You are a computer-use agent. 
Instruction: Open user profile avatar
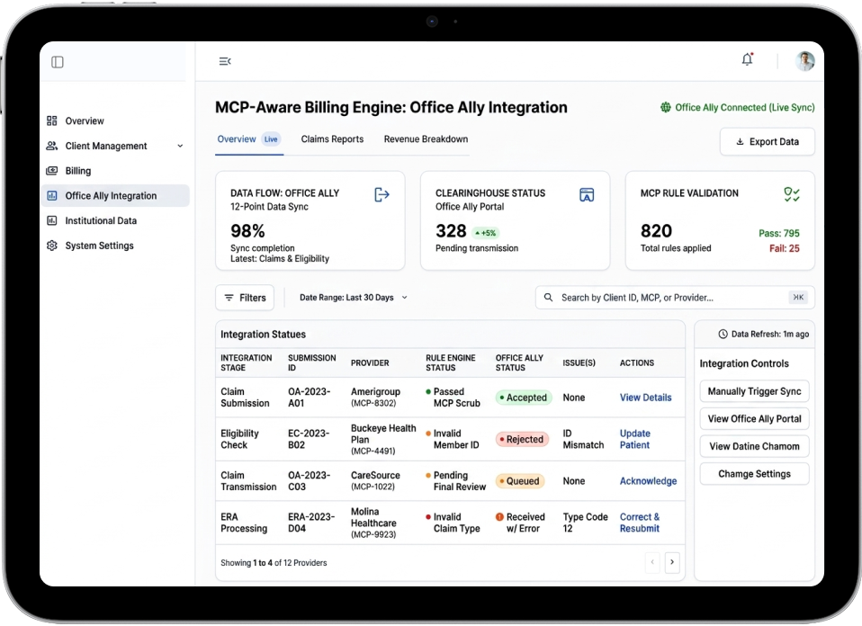pos(805,60)
